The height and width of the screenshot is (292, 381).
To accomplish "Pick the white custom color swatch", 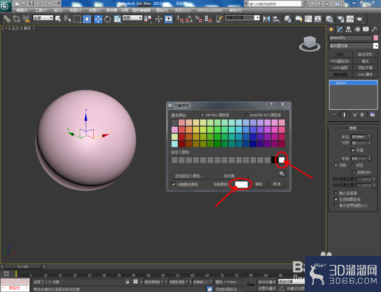I will 282,160.
